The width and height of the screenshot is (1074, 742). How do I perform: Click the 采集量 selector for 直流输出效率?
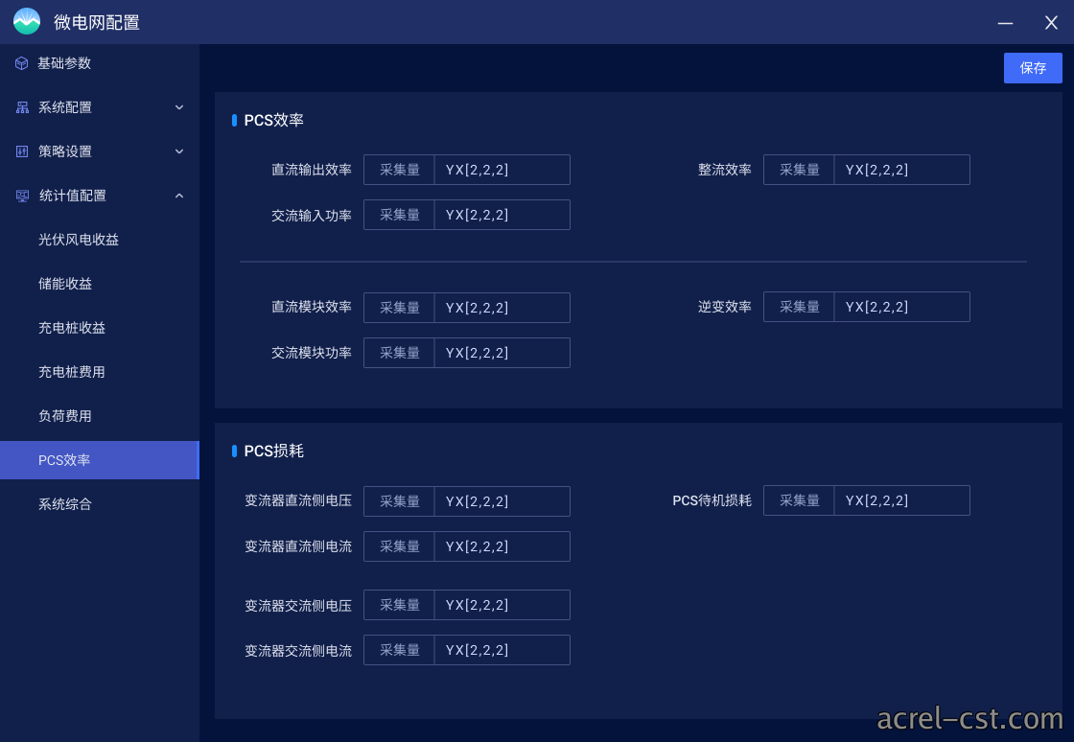[x=399, y=170]
